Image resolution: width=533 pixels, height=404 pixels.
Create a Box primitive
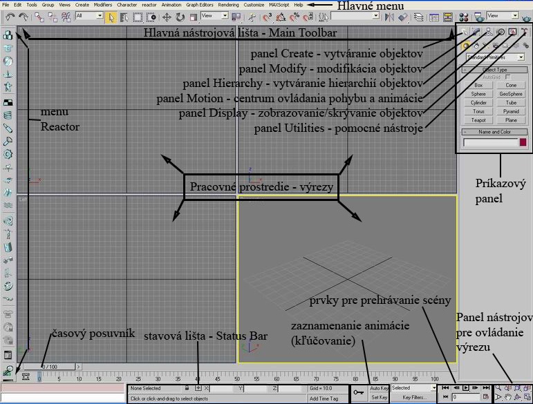[x=478, y=85]
